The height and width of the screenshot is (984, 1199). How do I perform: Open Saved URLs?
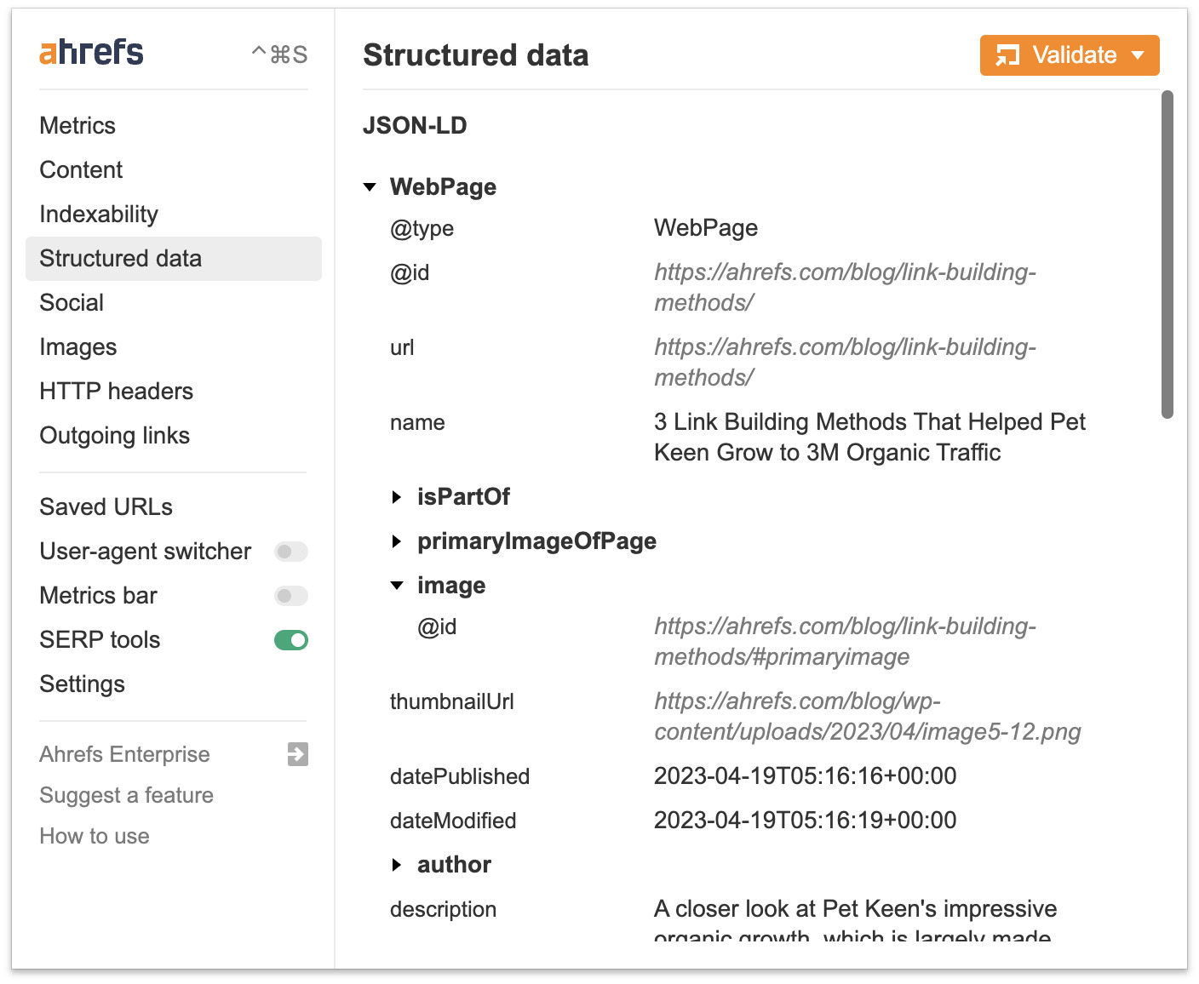tap(106, 507)
